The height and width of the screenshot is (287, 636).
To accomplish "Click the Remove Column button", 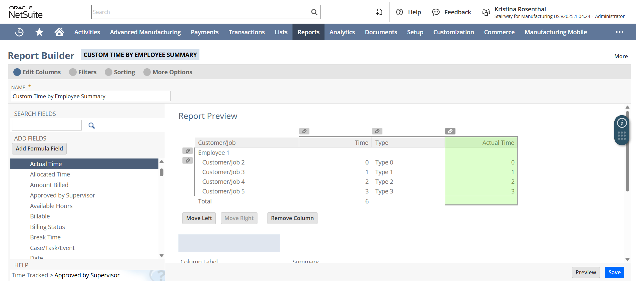I will (x=292, y=218).
